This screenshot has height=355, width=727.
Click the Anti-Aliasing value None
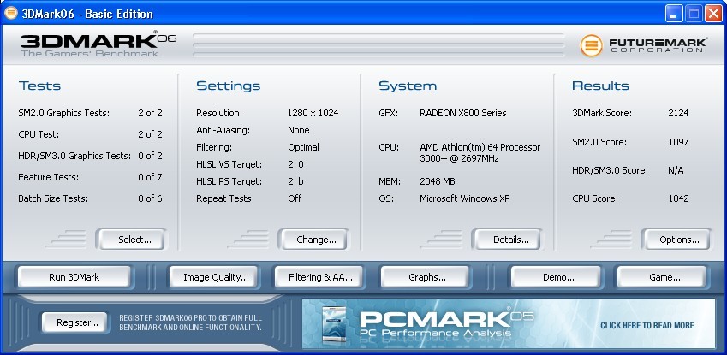pos(299,130)
